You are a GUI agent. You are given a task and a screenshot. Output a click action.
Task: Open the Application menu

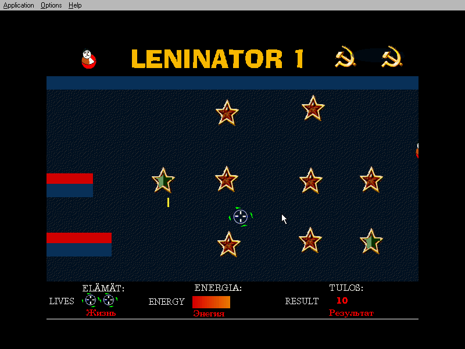point(19,5)
